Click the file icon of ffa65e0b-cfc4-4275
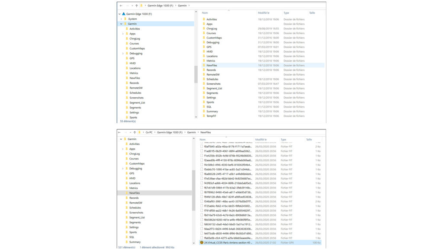 pos(202,238)
